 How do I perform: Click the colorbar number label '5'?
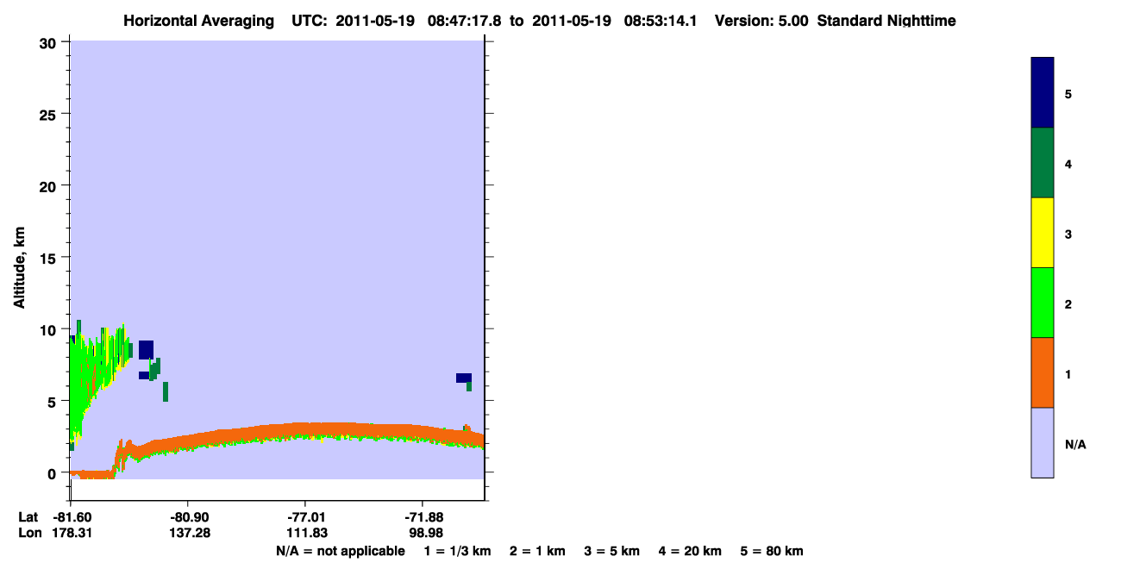point(1068,95)
